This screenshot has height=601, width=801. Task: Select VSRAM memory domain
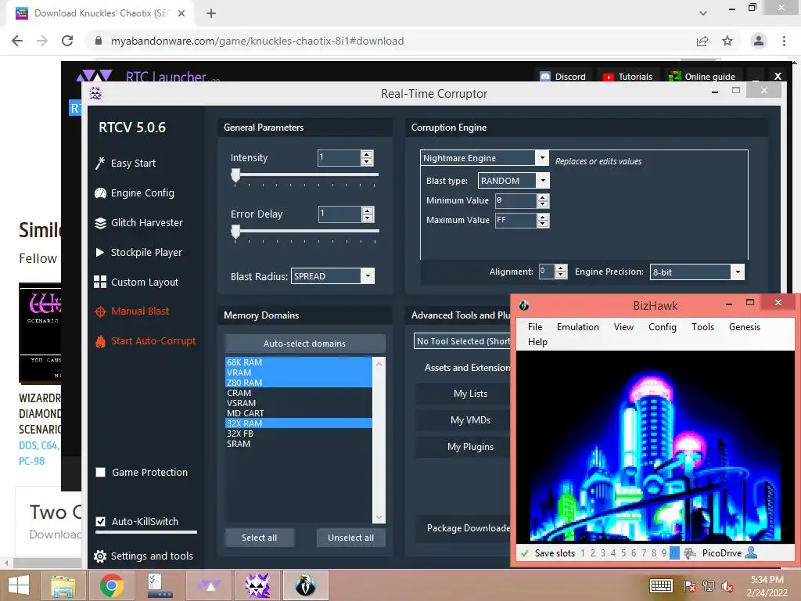(299, 403)
